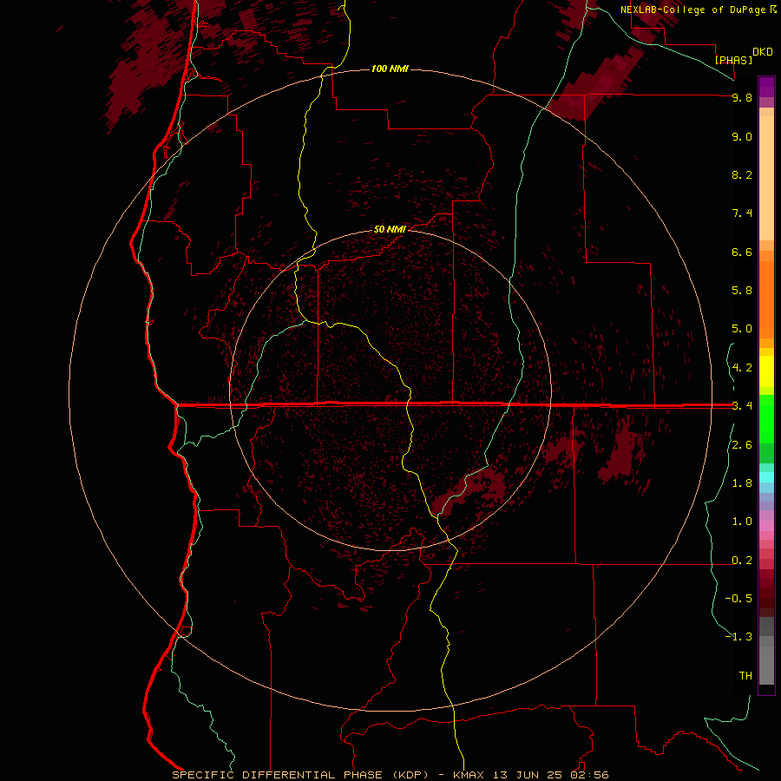Viewport: 781px width, 781px height.
Task: Click the 50 NMI range ring label
Action: click(390, 229)
